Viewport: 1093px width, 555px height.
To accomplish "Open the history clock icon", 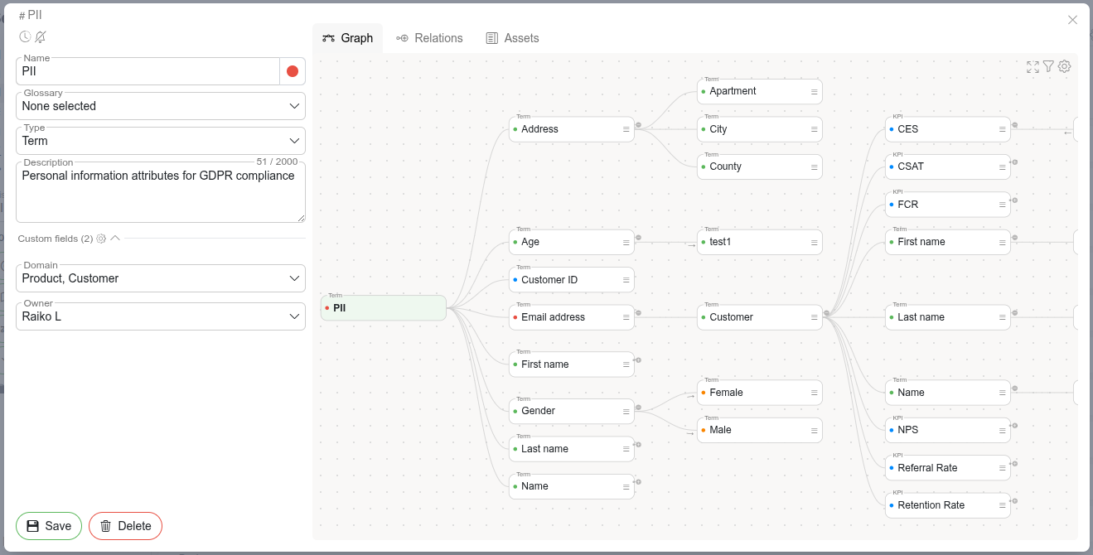I will pyautogui.click(x=25, y=37).
